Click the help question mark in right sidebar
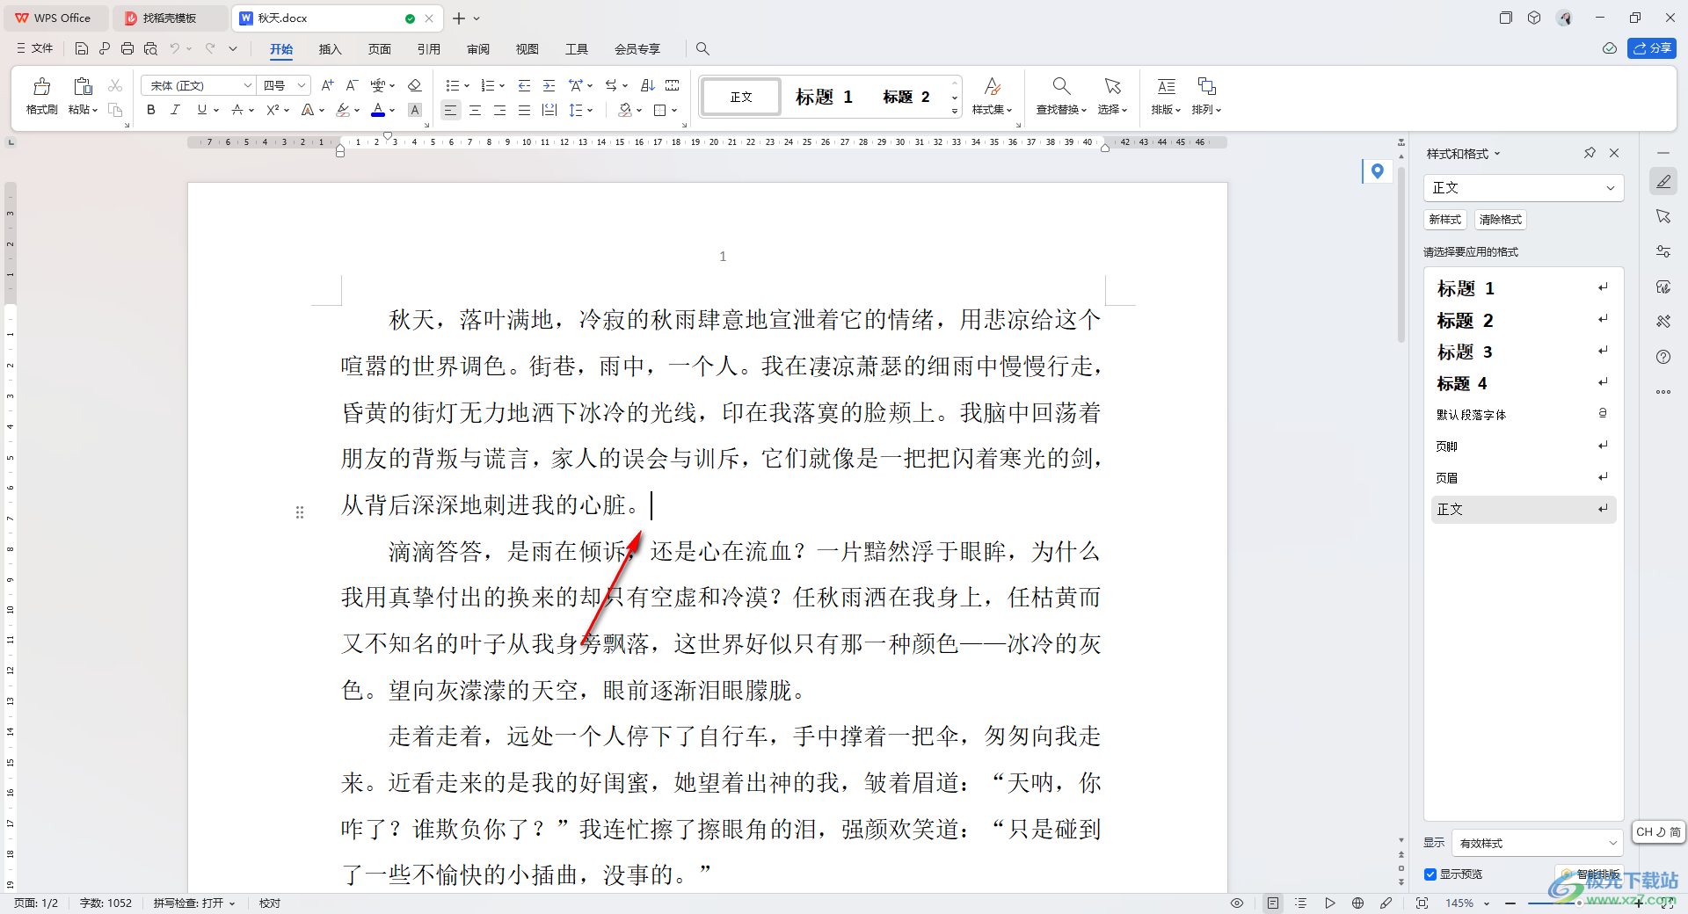The width and height of the screenshot is (1688, 914). point(1663,357)
